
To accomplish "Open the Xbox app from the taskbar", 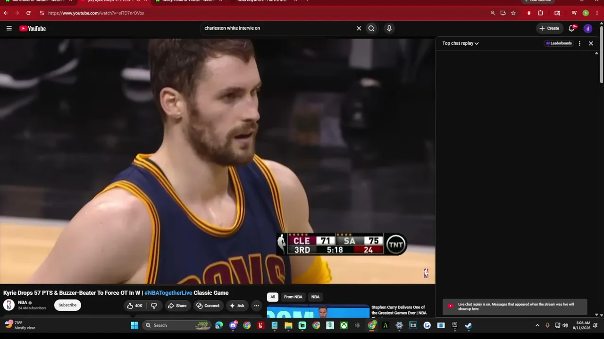I will click(344, 325).
